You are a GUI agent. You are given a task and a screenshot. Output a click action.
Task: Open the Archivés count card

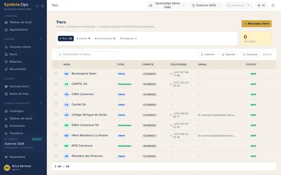coord(256,39)
